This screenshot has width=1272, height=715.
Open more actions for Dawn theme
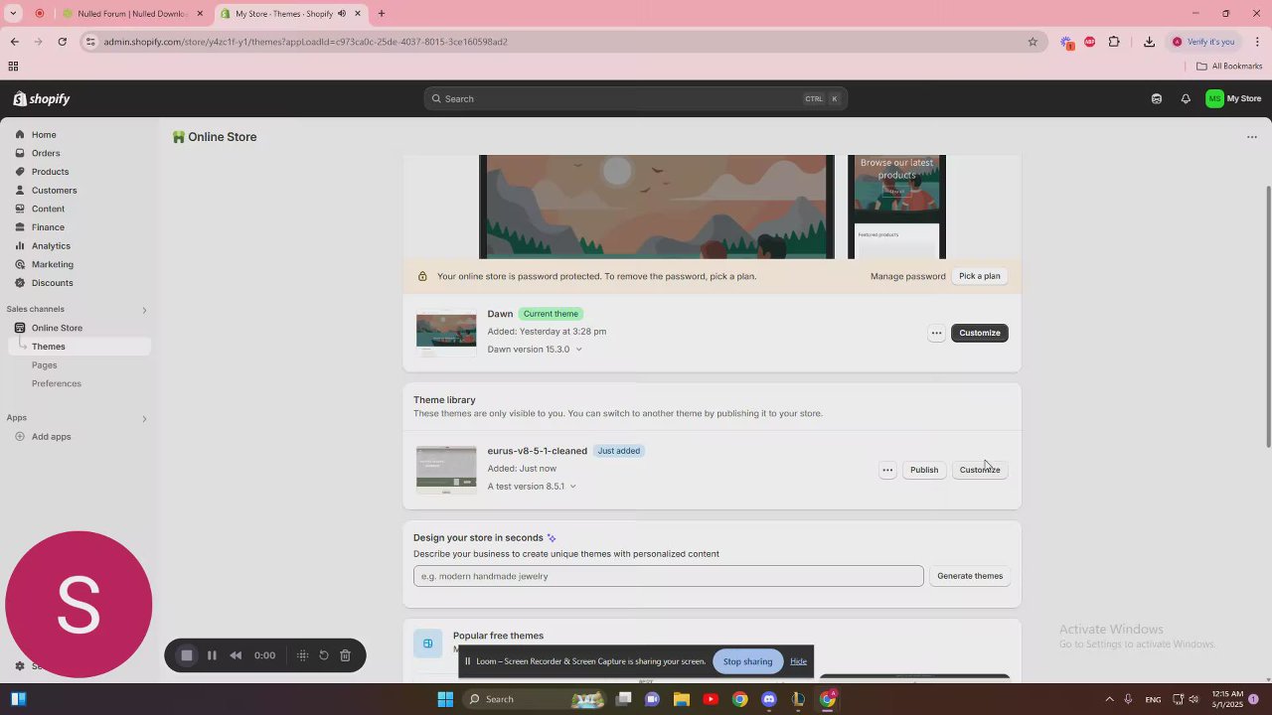click(936, 333)
